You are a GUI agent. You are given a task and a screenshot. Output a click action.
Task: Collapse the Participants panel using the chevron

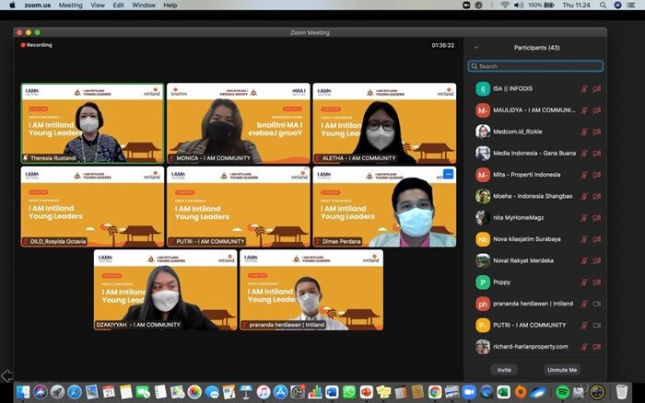[x=475, y=47]
